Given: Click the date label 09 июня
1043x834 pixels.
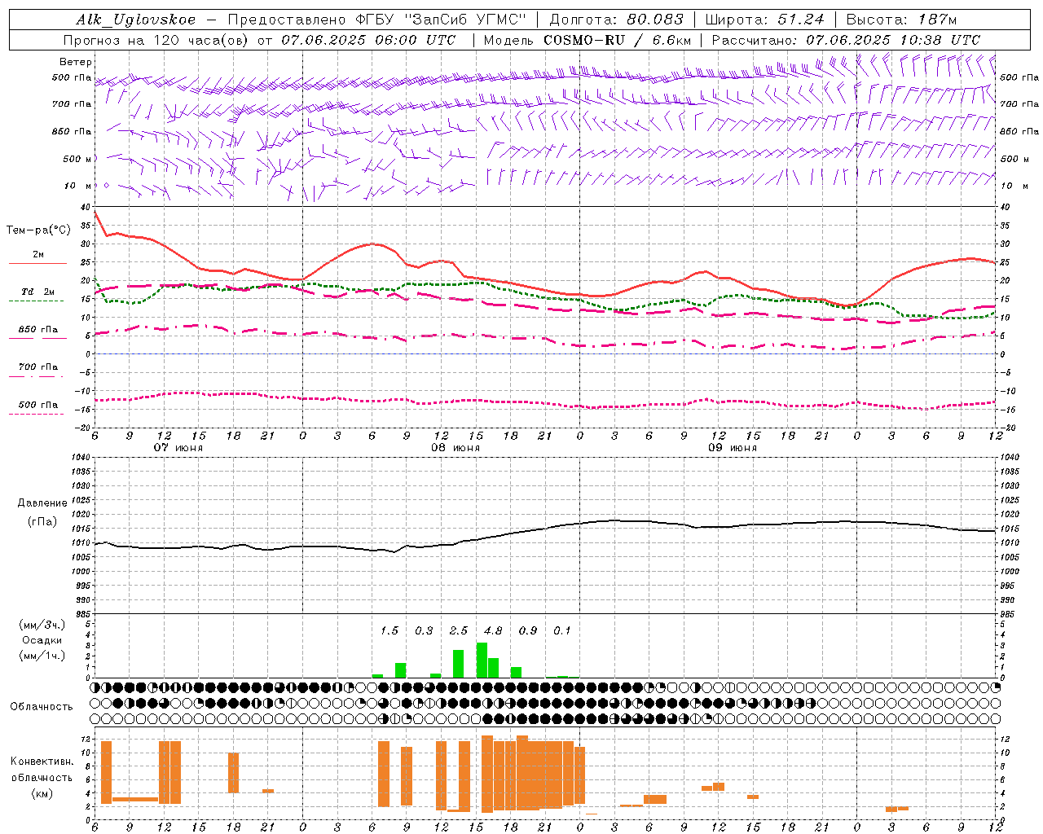Looking at the screenshot, I should click(x=733, y=447).
